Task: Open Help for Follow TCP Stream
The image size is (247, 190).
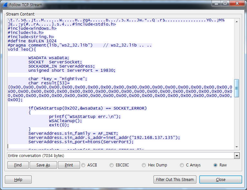Action: (18, 180)
